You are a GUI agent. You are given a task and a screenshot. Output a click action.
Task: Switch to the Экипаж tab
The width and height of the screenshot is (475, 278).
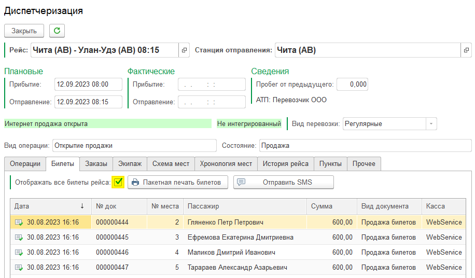(x=130, y=164)
